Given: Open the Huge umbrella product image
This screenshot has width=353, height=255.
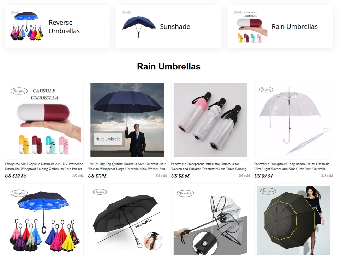Looking at the screenshot, I should [x=127, y=120].
